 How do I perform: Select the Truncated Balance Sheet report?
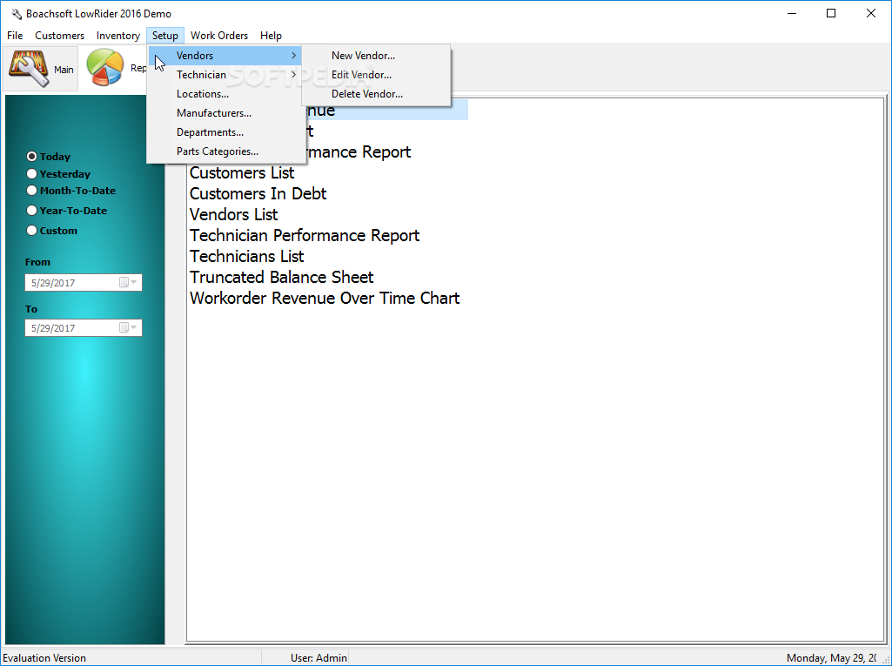click(x=282, y=277)
